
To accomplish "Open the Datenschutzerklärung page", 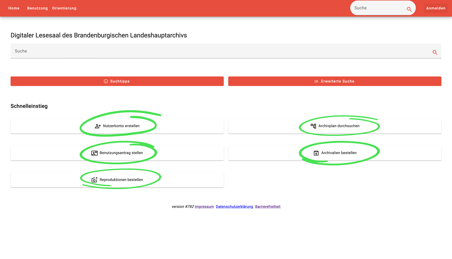I will [234, 206].
